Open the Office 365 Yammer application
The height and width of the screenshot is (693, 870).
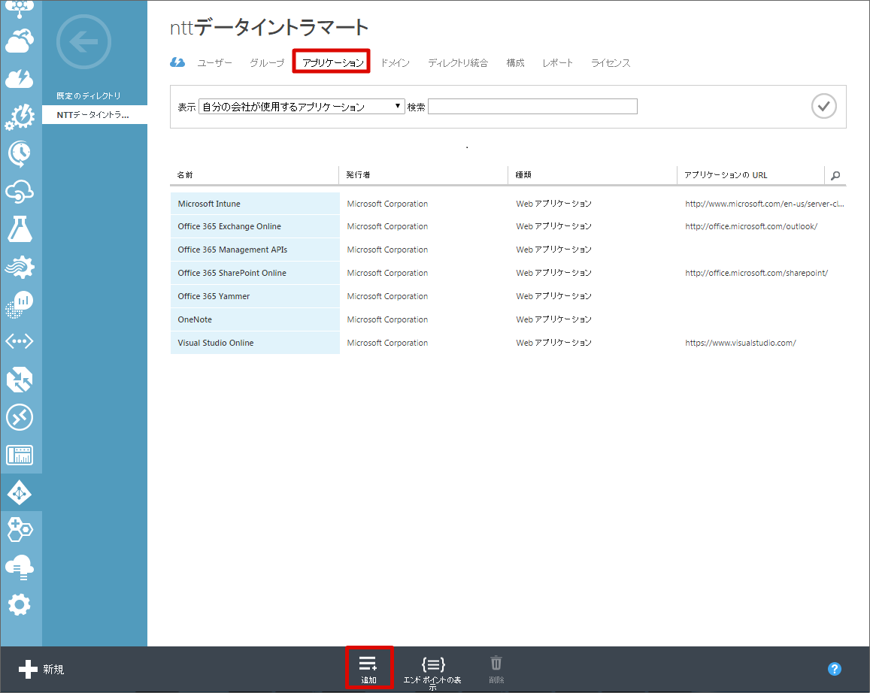point(255,296)
